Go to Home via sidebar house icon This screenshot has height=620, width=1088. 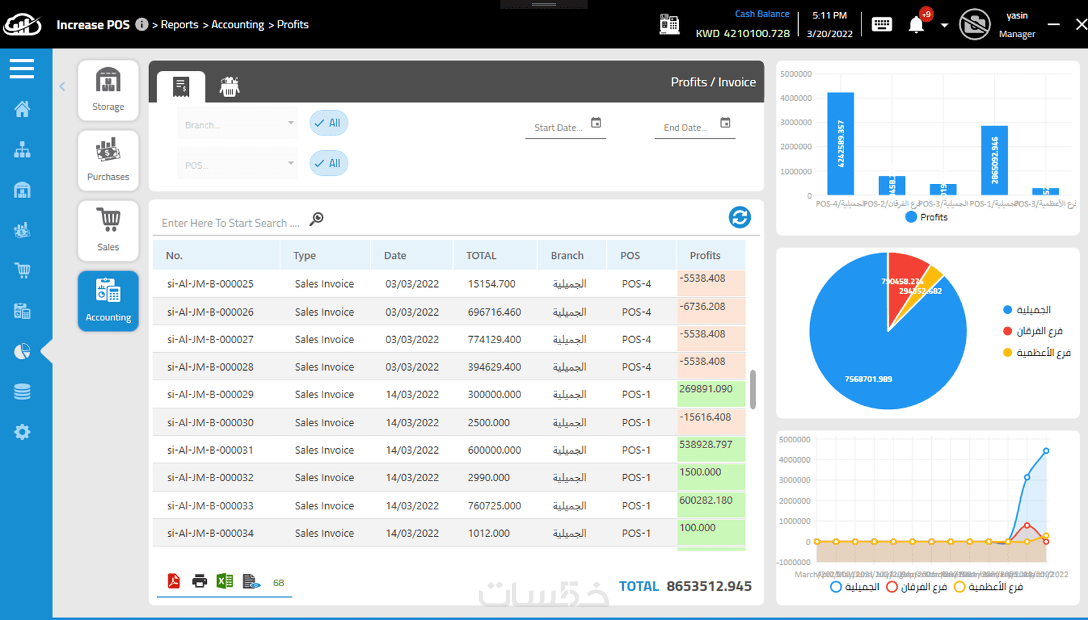(x=22, y=109)
